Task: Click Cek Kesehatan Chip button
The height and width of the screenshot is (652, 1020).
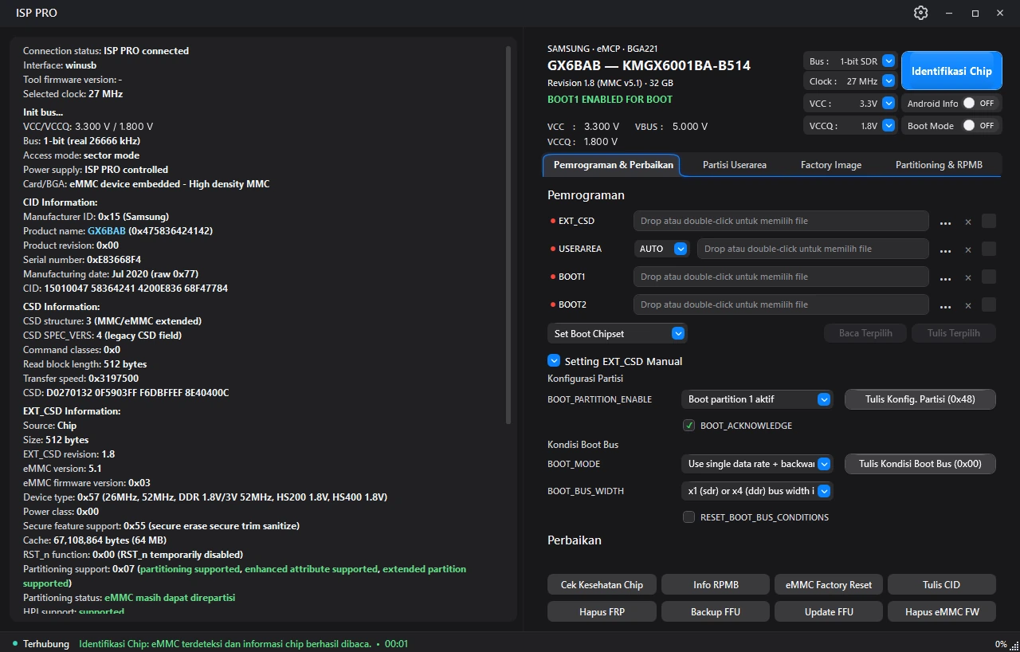Action: click(x=602, y=585)
